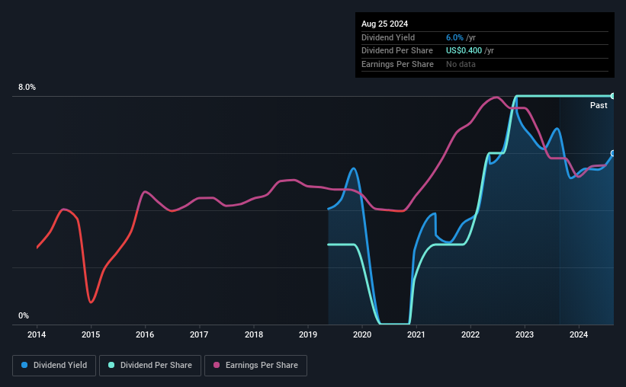Click the pink Earnings Per Share legend dot
Viewport: 626px width, 387px height.
coord(217,365)
